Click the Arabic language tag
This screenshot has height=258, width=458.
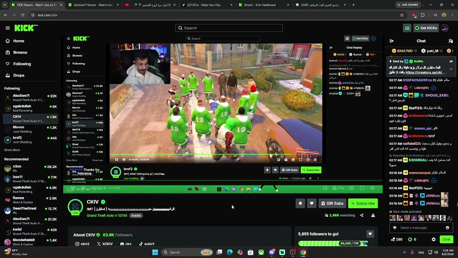pyautogui.click(x=136, y=215)
